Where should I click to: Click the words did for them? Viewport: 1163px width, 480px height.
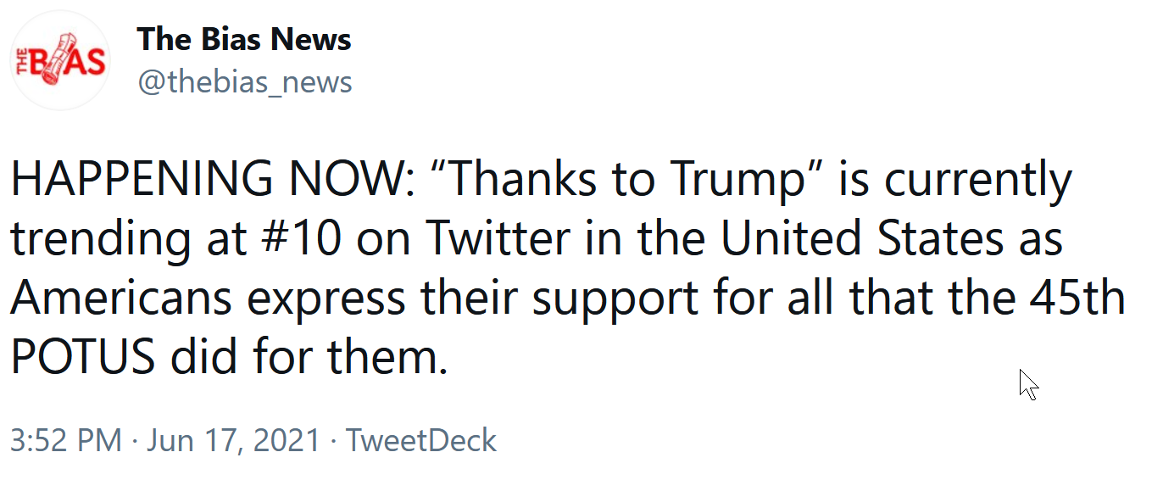(309, 358)
